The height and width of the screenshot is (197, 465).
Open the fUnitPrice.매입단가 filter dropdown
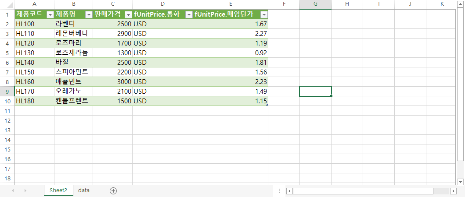click(x=264, y=14)
